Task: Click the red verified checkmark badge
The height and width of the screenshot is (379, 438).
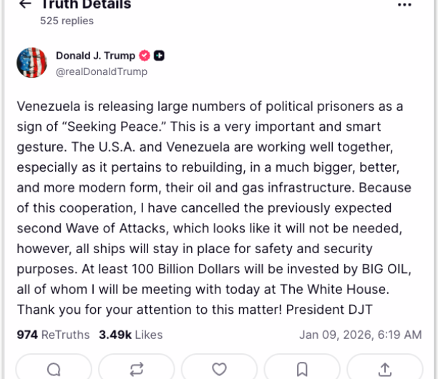Action: click(144, 56)
